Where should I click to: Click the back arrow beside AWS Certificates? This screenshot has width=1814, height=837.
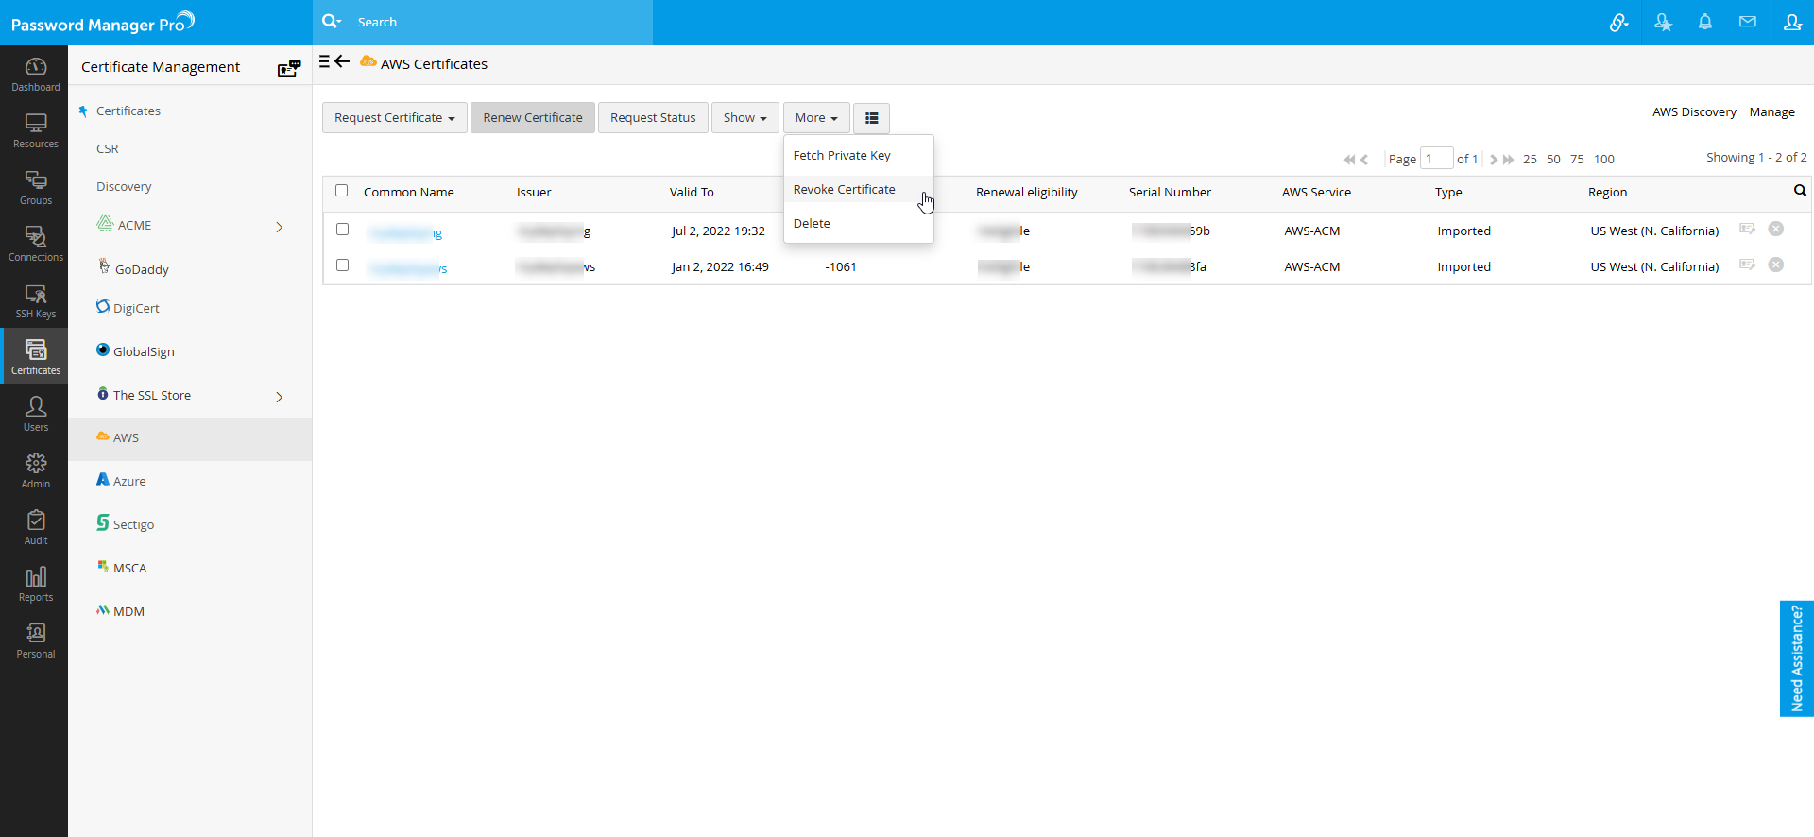(342, 61)
